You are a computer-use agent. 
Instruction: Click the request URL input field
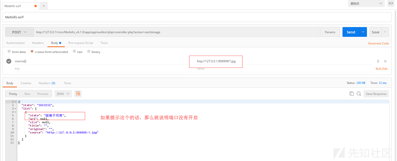177,32
